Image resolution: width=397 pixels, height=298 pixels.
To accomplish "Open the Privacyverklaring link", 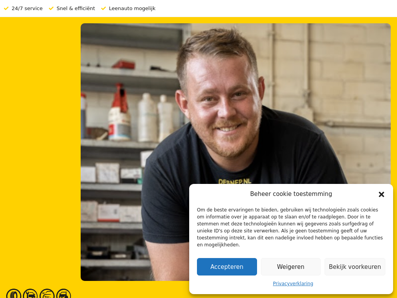I will [x=293, y=284].
